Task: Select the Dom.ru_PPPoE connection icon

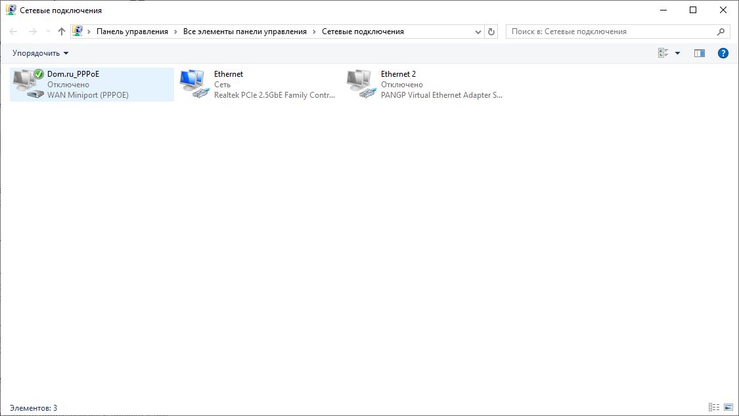Action: tap(28, 84)
